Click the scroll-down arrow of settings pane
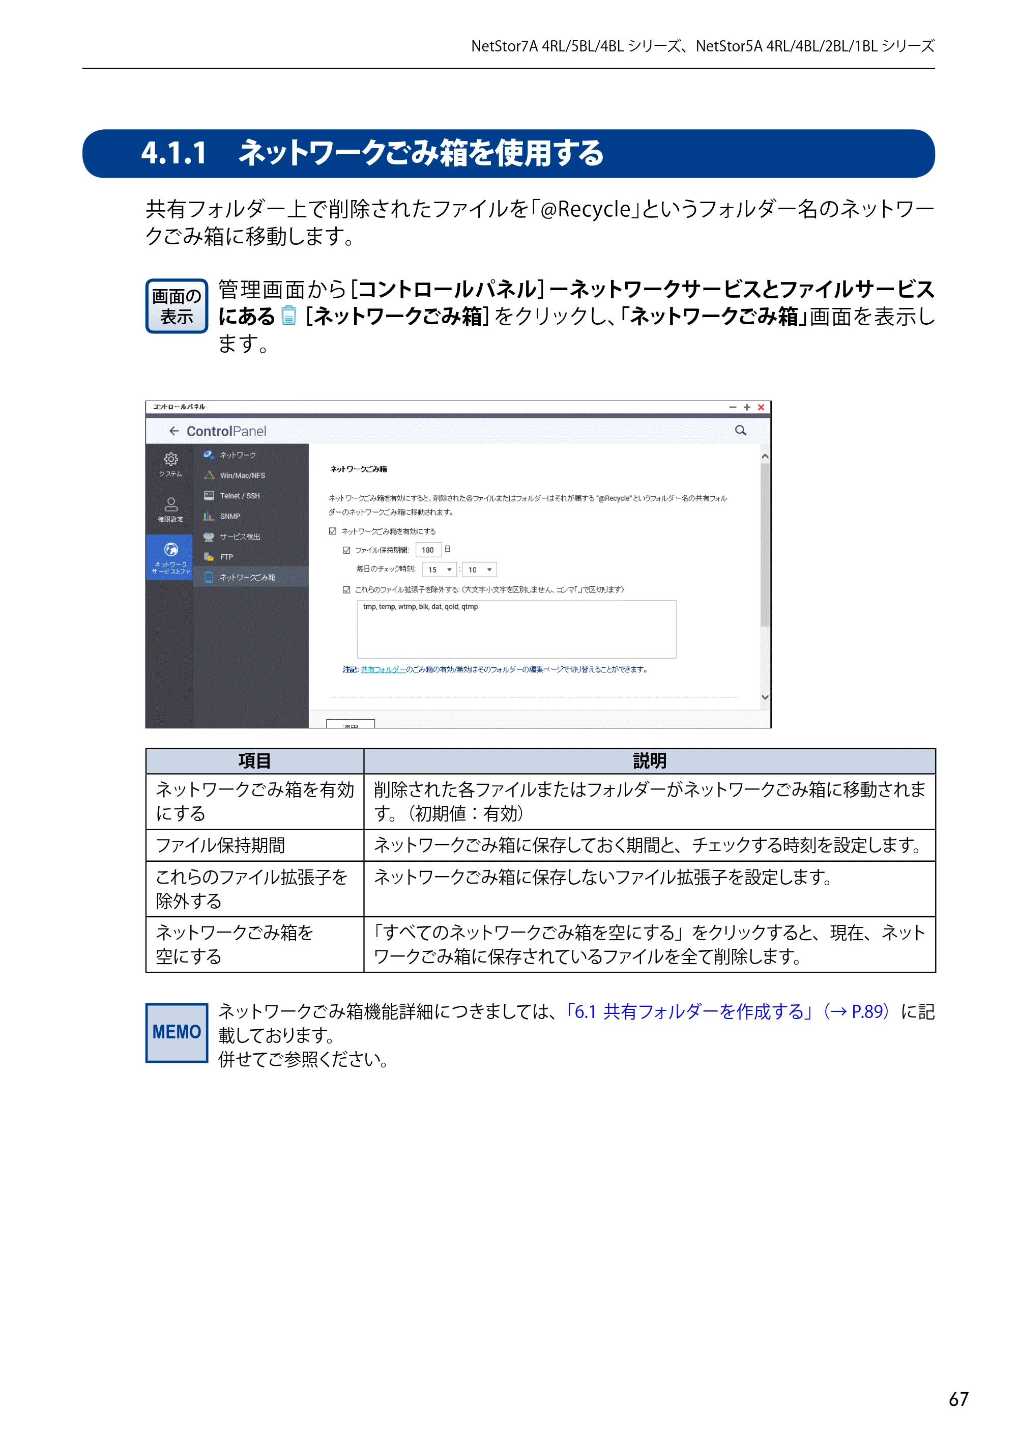Viewport: 1018px width, 1440px height. pos(765,697)
